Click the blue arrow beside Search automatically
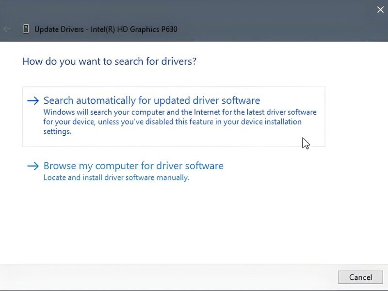Viewport: 388px width, 291px height. coord(32,101)
